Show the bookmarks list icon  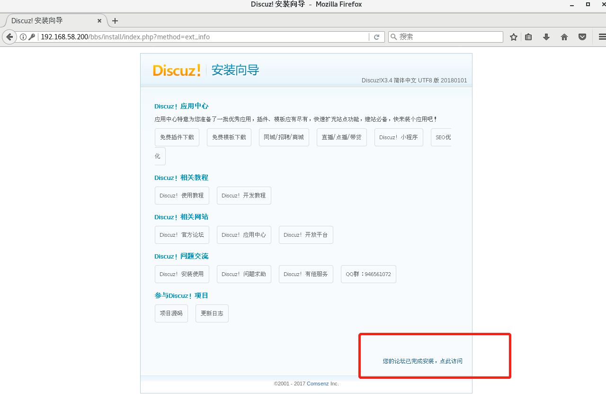coord(529,37)
